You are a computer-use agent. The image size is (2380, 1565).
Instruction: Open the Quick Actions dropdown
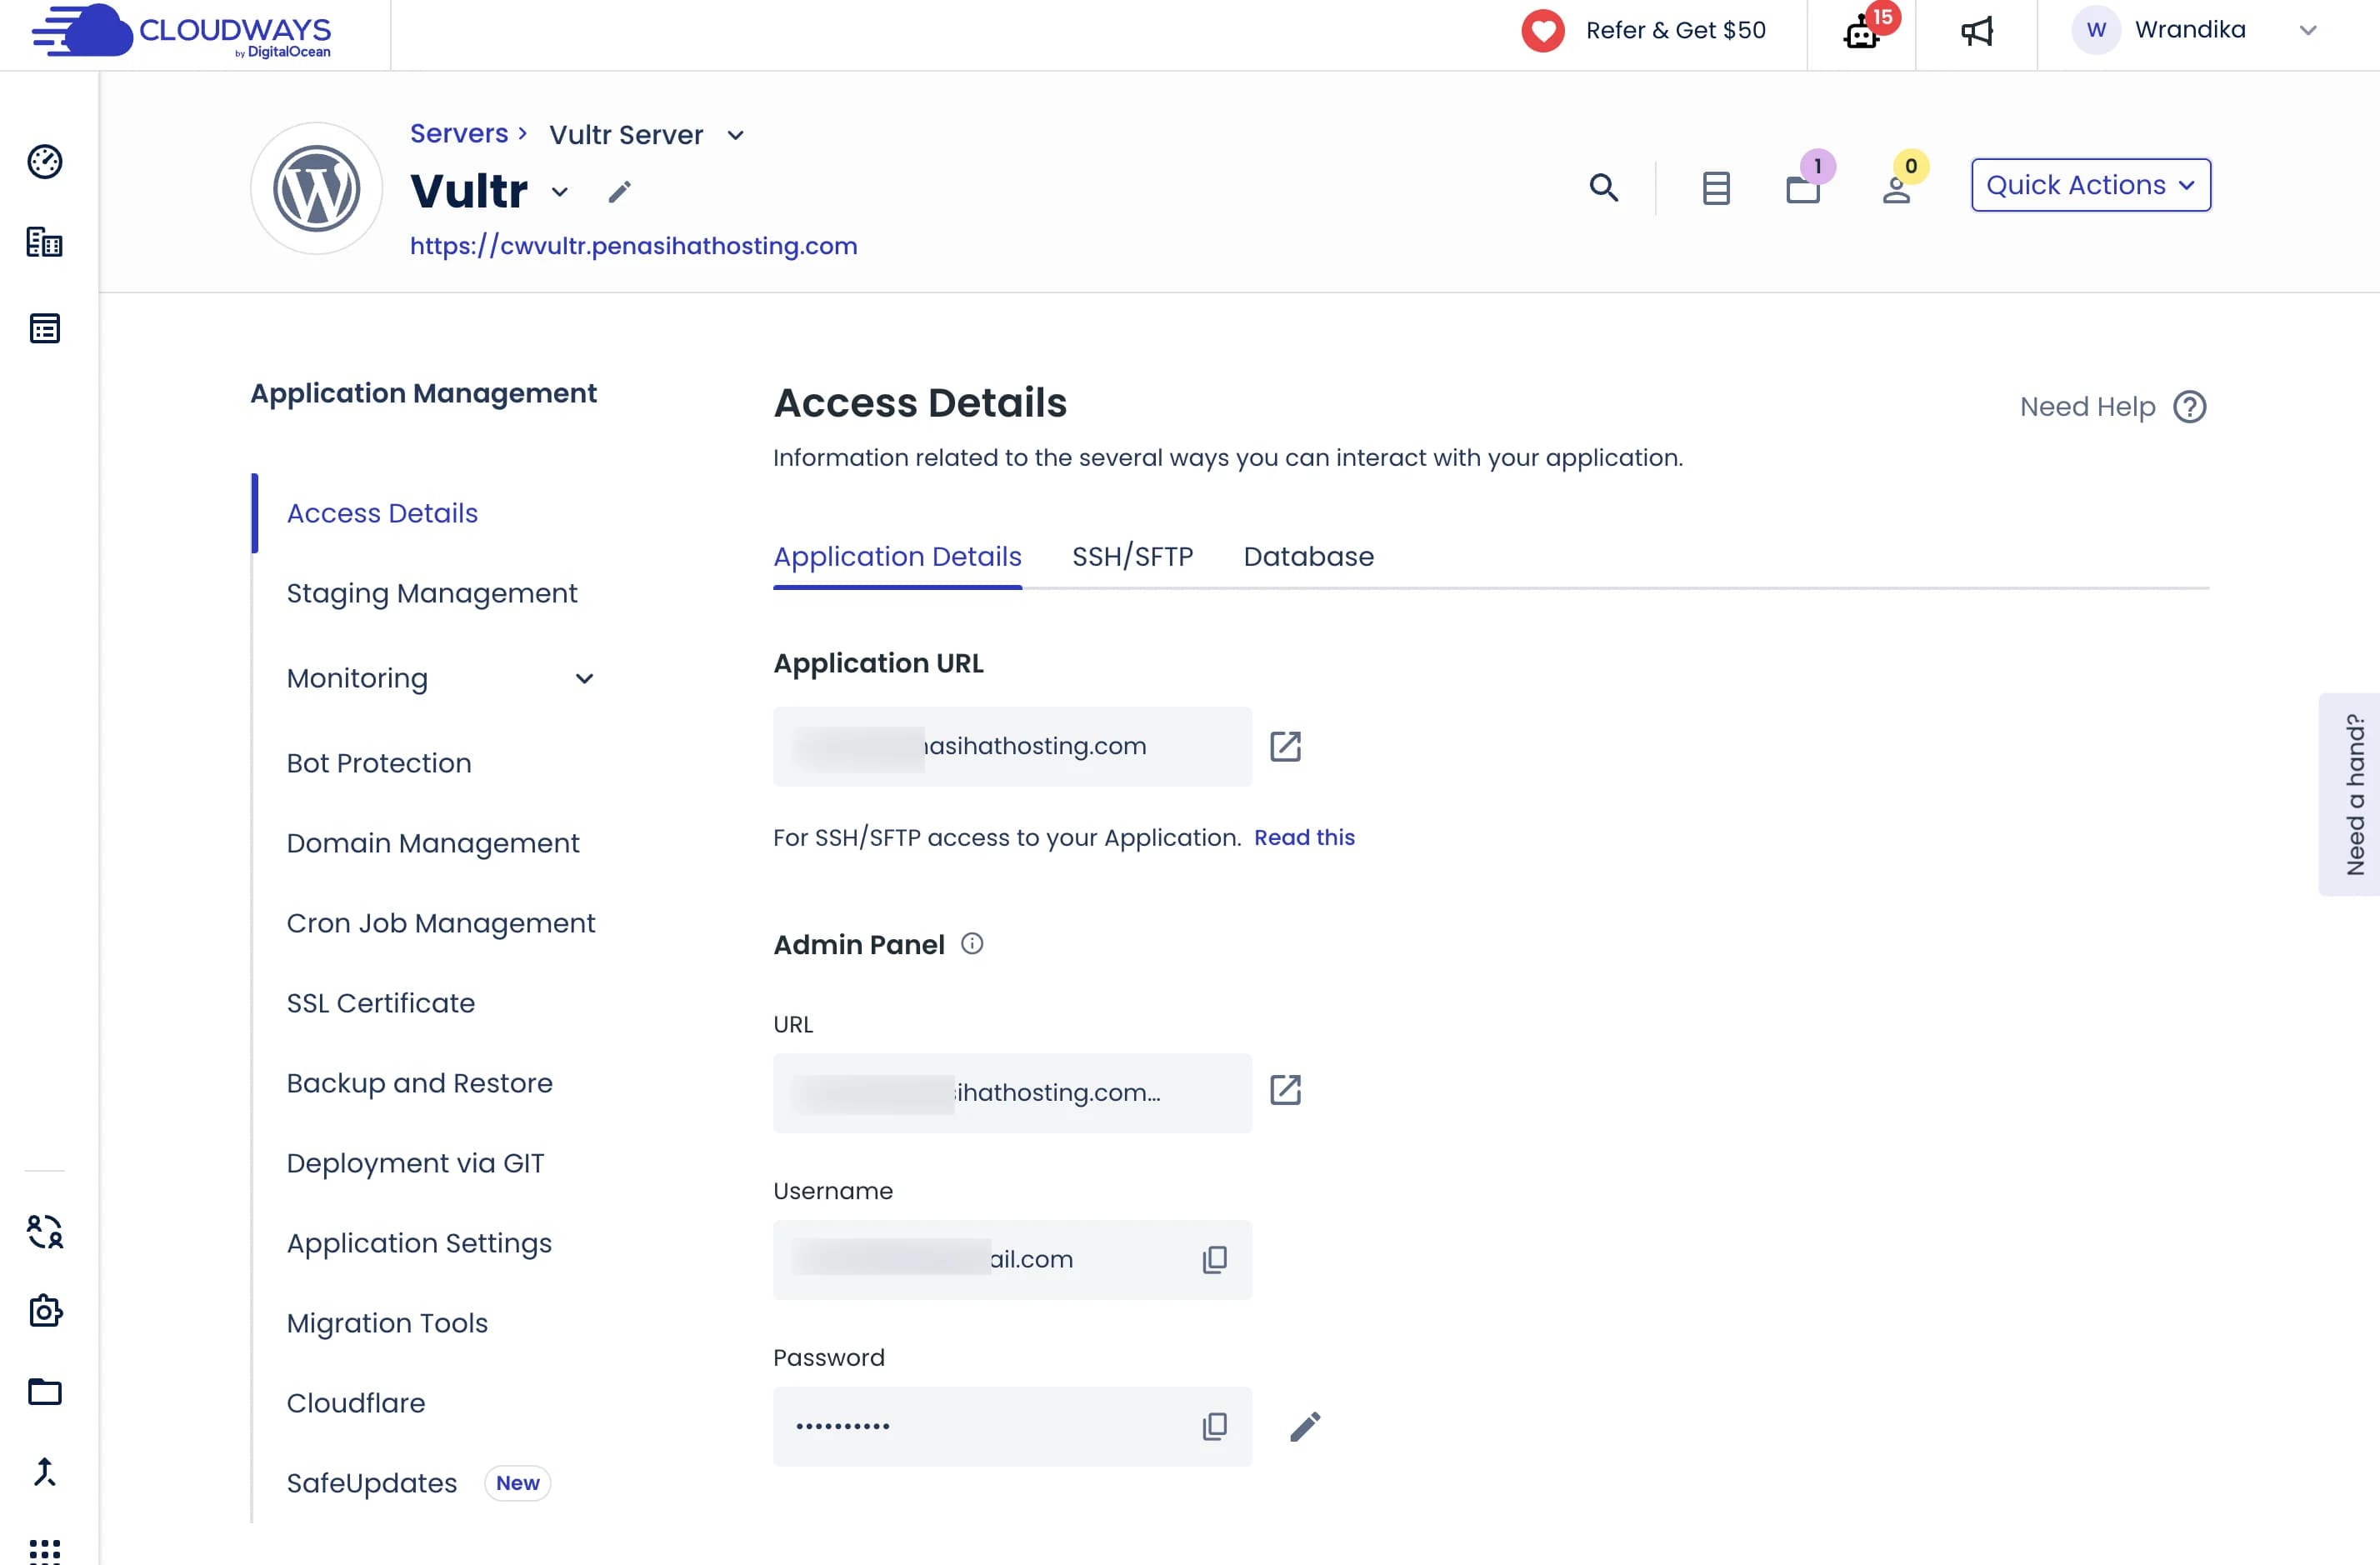2090,185
